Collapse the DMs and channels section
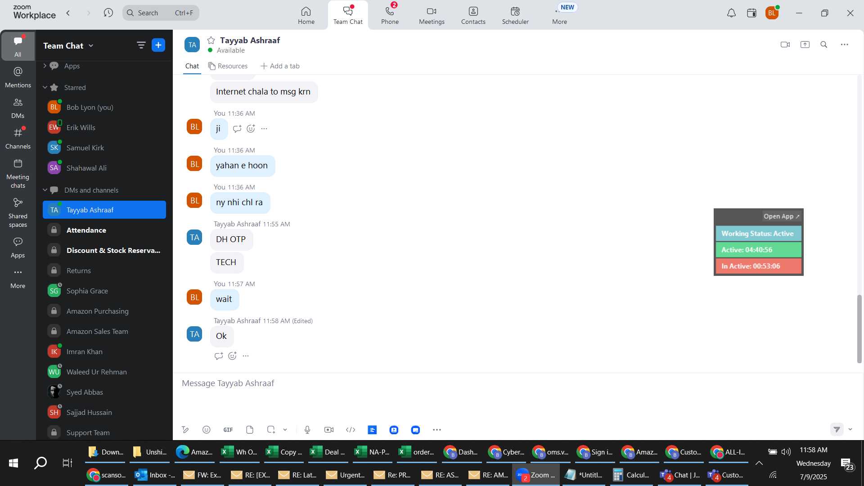Image resolution: width=864 pixels, height=486 pixels. [x=45, y=190]
